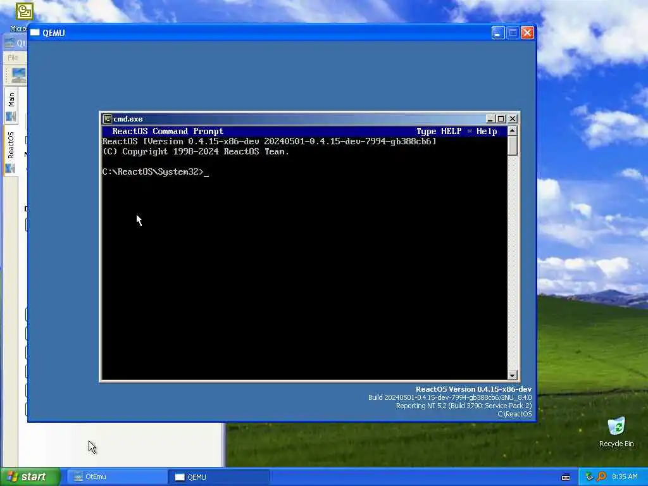
Task: Click the 'ReactOS Version 0.4.15-x86-dev' desktop watermark text
Action: click(473, 389)
